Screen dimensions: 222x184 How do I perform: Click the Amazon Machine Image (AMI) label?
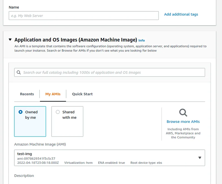click(x=40, y=144)
